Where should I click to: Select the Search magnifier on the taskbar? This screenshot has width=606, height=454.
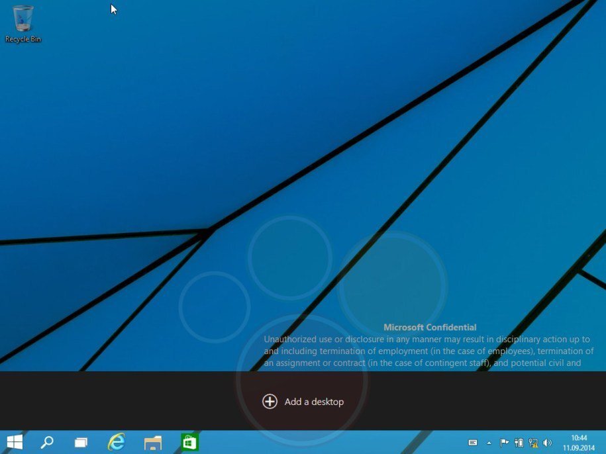[46, 442]
